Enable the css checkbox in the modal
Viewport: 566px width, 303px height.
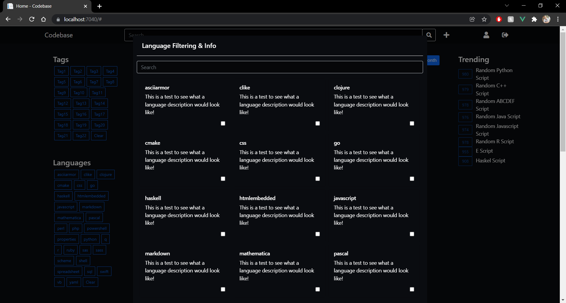point(317,179)
